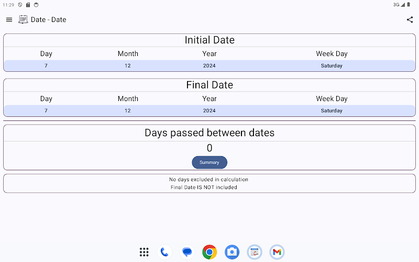Launch Chrome browser from dock
The width and height of the screenshot is (419, 262).
210,252
